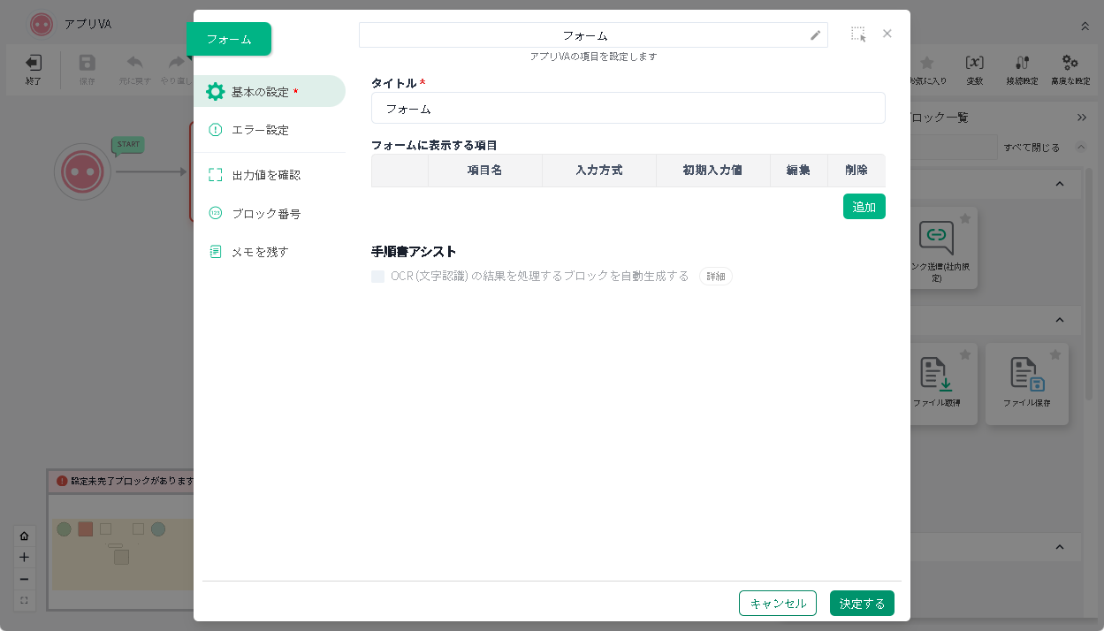Click the element selection icon beside close
Screen dimensions: 1104x631
click(858, 34)
